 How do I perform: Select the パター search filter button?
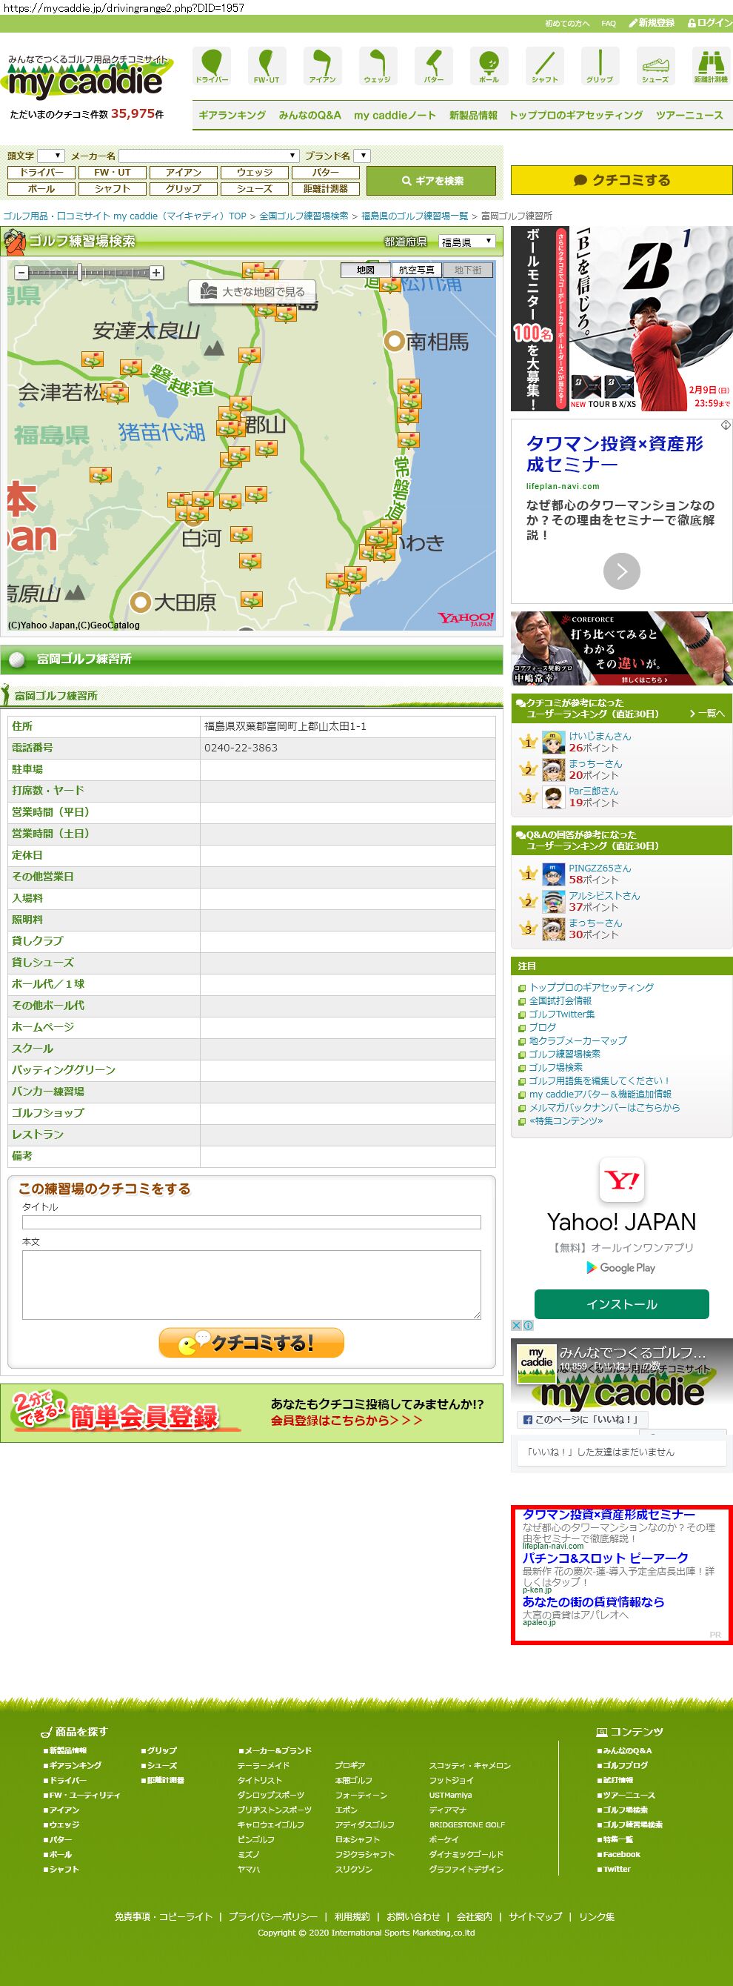tap(326, 172)
